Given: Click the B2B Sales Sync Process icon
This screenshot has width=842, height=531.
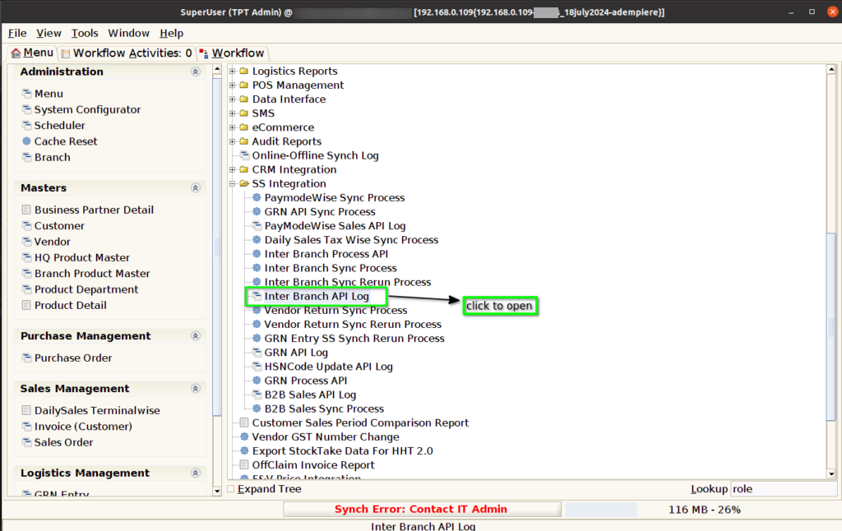Looking at the screenshot, I should tap(257, 409).
